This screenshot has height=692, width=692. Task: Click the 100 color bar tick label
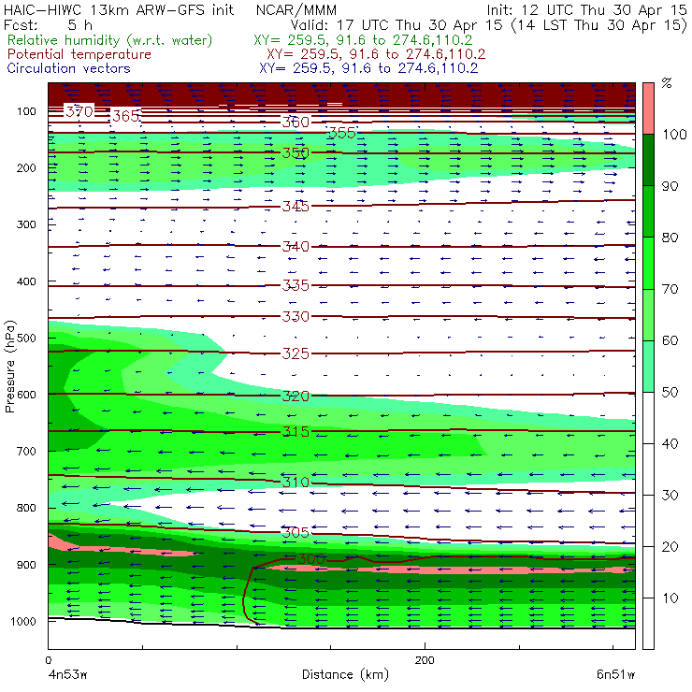pos(674,134)
